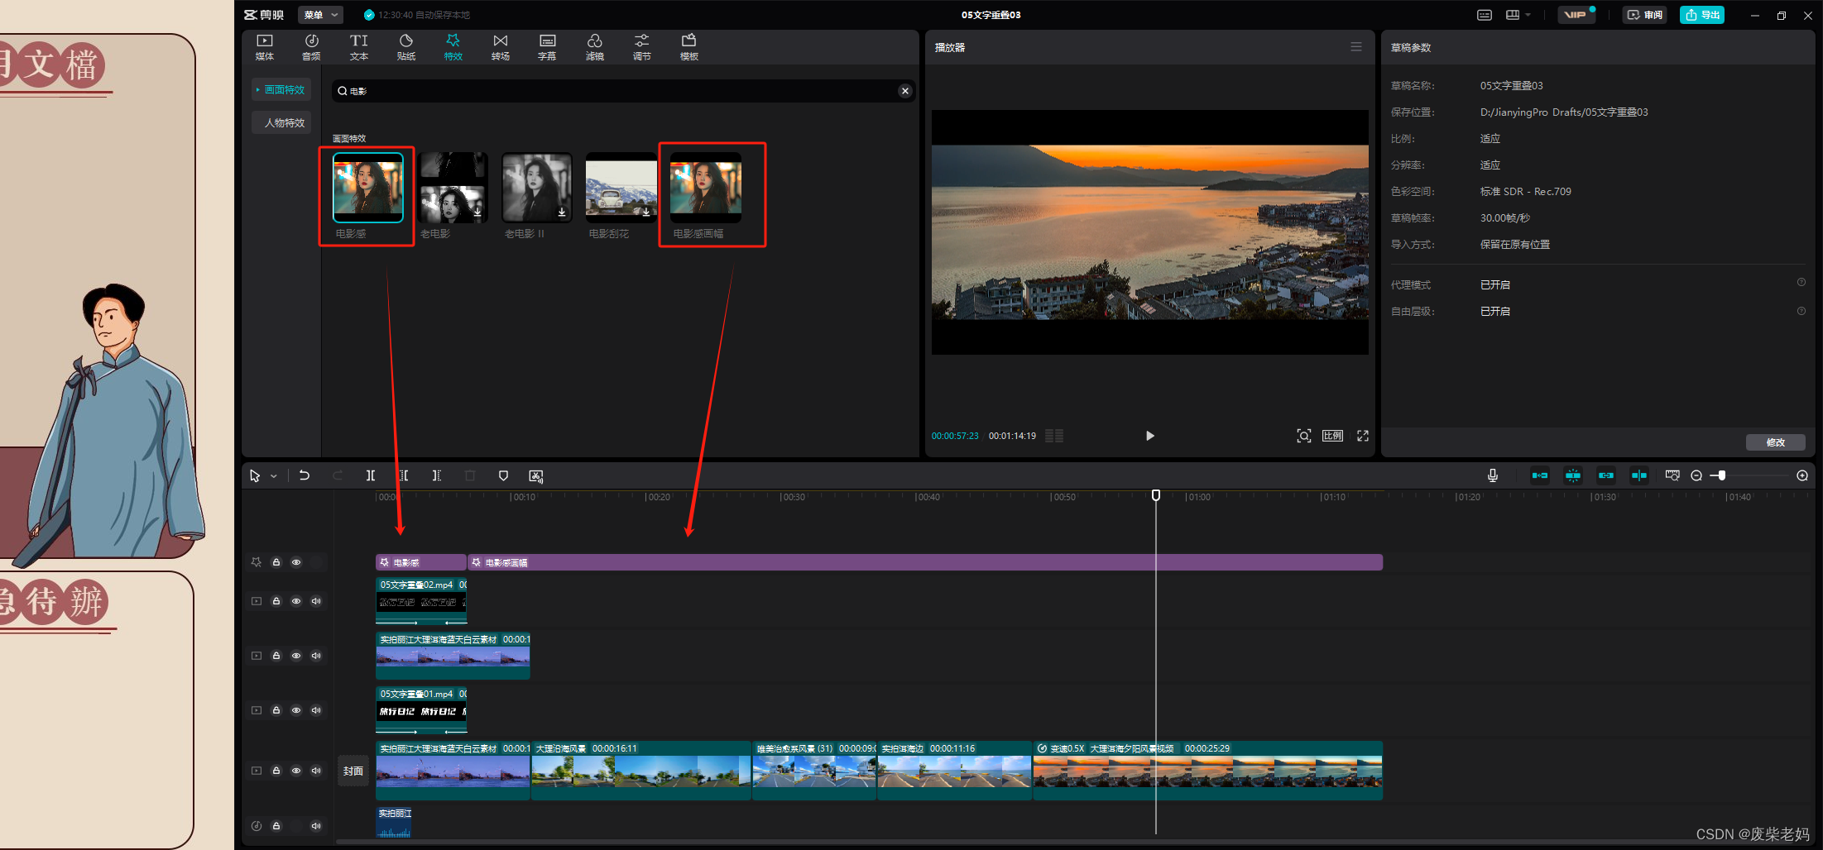1823x850 pixels.
Task: Hide the 05文字重叠02.mp4 track
Action: pos(296,601)
